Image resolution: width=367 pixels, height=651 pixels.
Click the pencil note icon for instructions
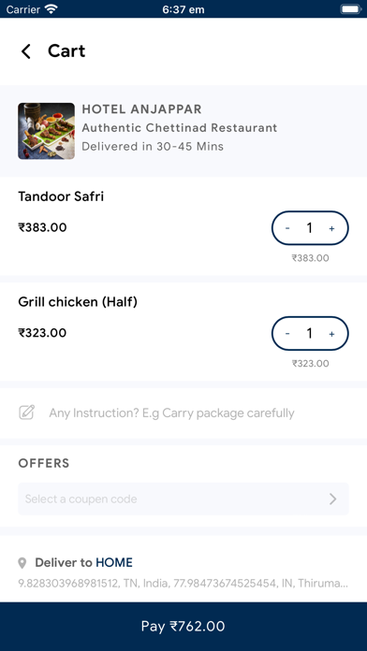(26, 412)
